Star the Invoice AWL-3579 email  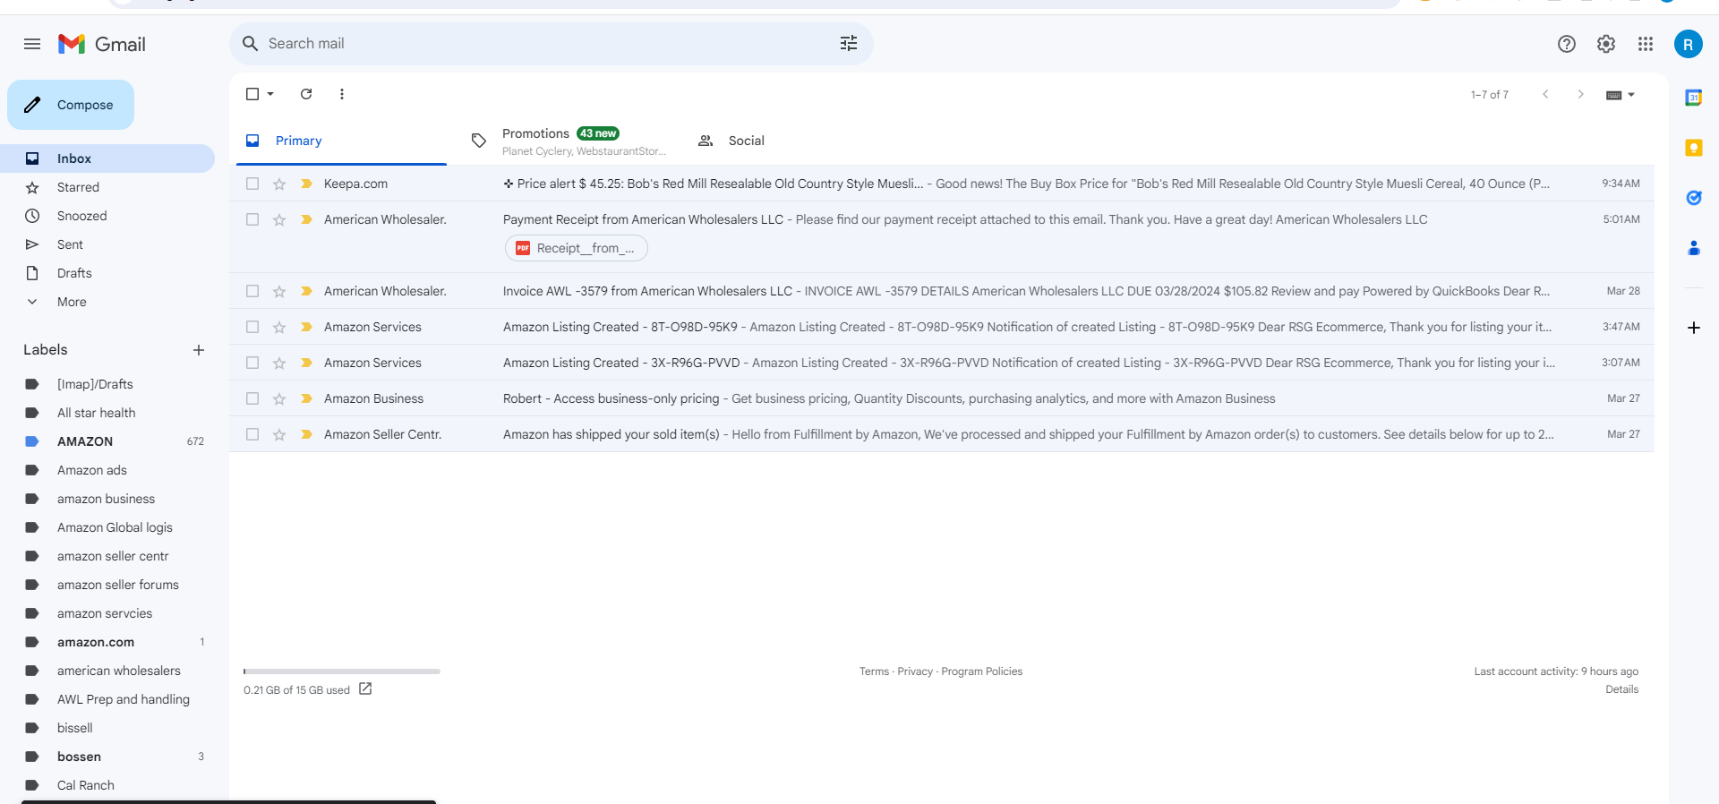coord(279,291)
